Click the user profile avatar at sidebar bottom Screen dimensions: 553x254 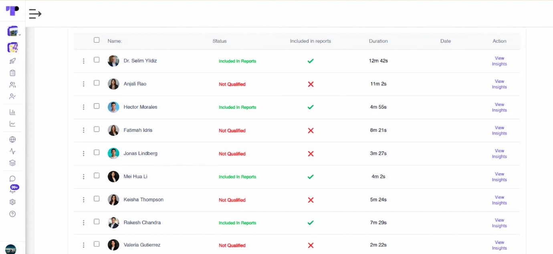click(10, 249)
